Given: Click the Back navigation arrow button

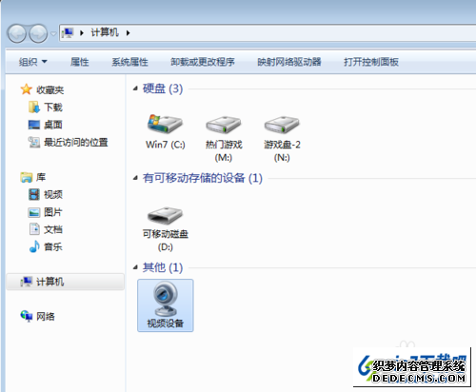Looking at the screenshot, I should coord(17,33).
